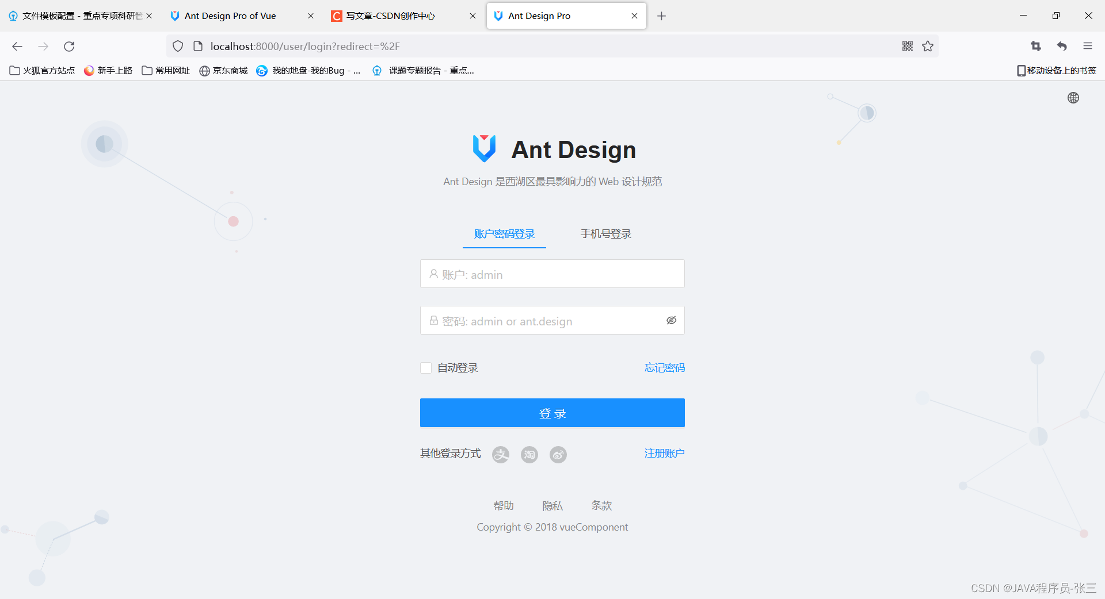Viewport: 1105px width, 599px height.
Task: Click the blue 登录 button
Action: coord(552,413)
